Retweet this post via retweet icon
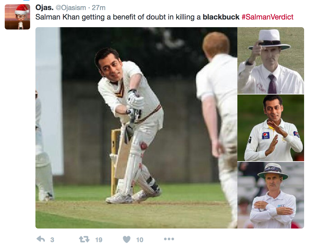 [84, 239]
